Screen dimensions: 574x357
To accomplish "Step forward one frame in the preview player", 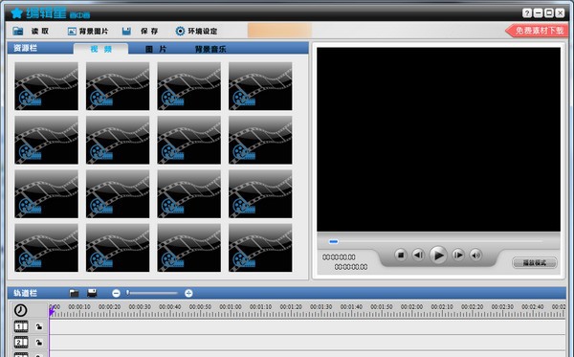I will tap(458, 255).
